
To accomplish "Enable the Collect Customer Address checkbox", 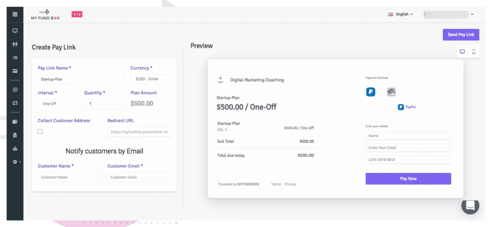I will click(x=40, y=132).
